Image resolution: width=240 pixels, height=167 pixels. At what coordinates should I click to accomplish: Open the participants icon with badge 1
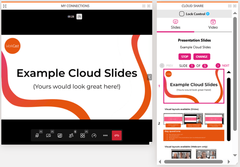pyautogui.click(x=71, y=135)
